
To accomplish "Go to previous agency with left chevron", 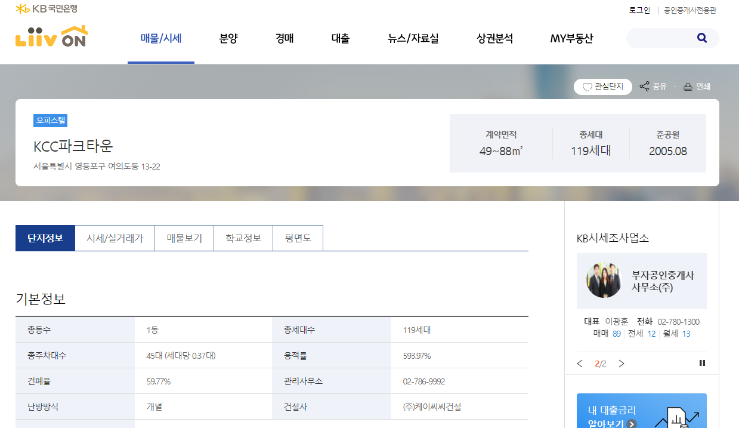I will (580, 364).
